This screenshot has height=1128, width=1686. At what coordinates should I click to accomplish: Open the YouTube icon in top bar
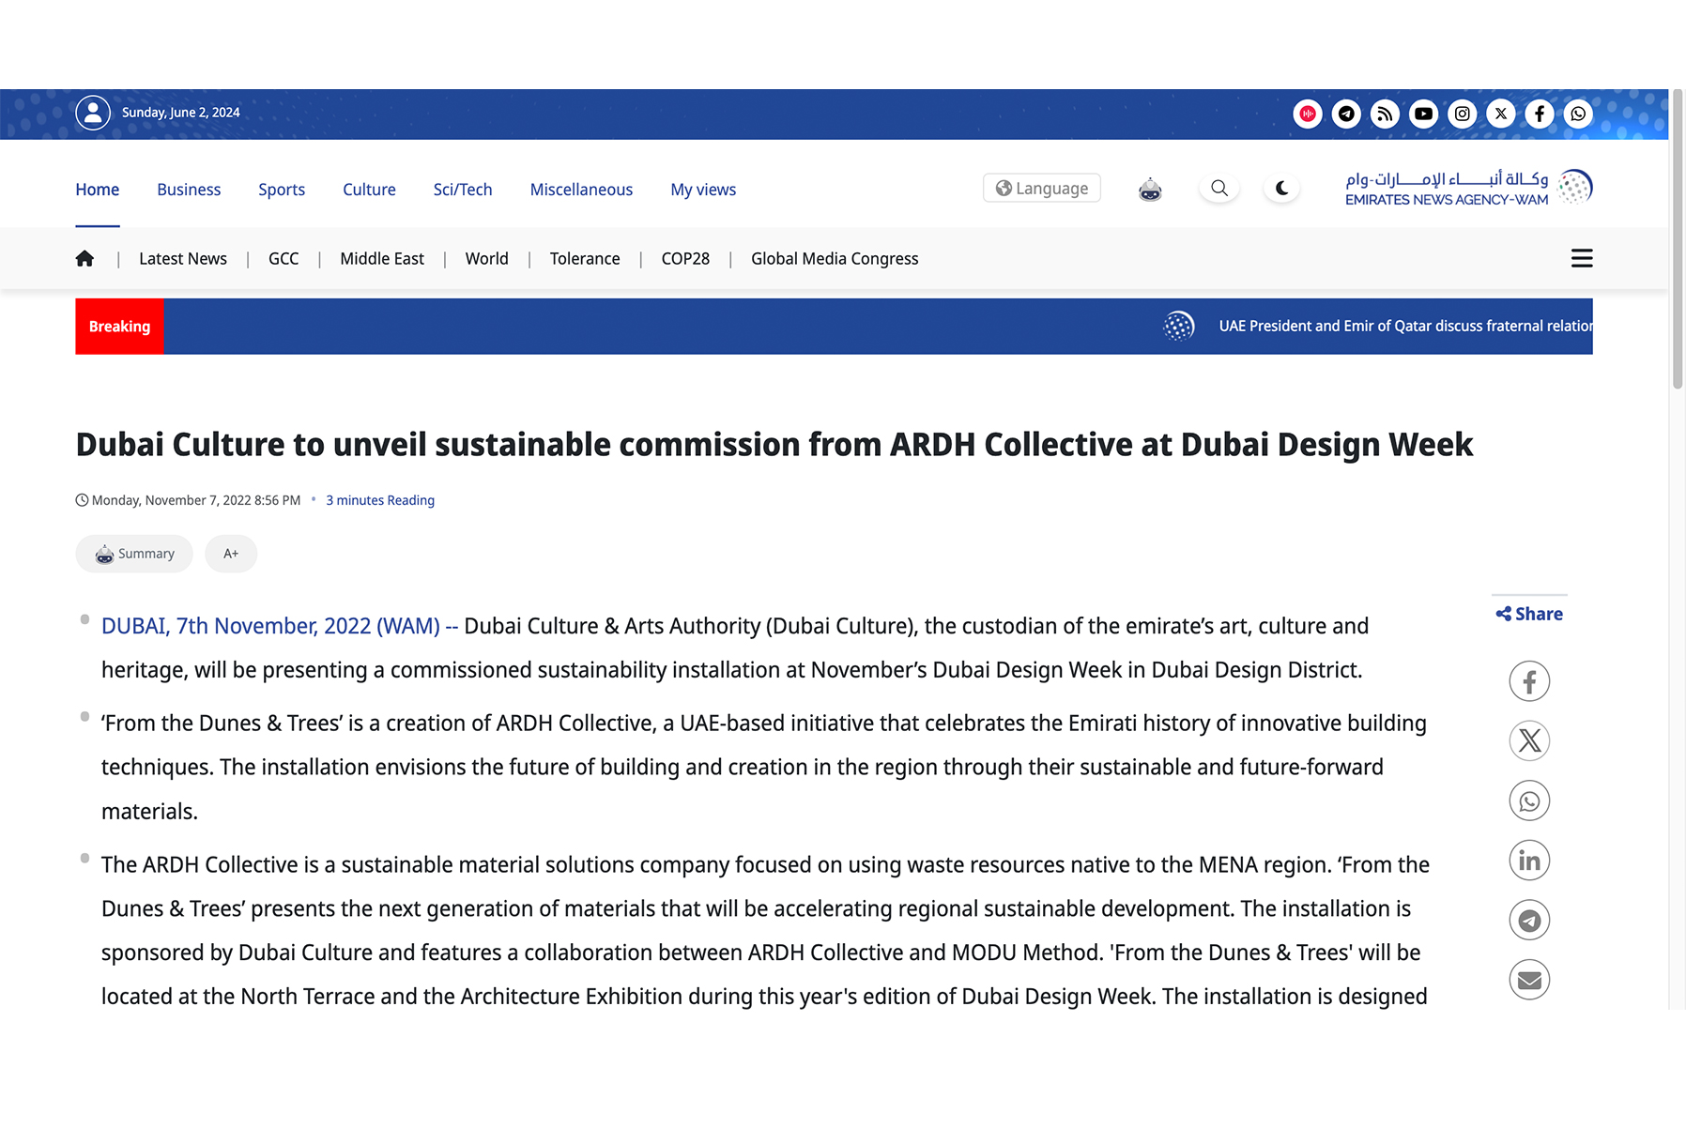click(1423, 114)
